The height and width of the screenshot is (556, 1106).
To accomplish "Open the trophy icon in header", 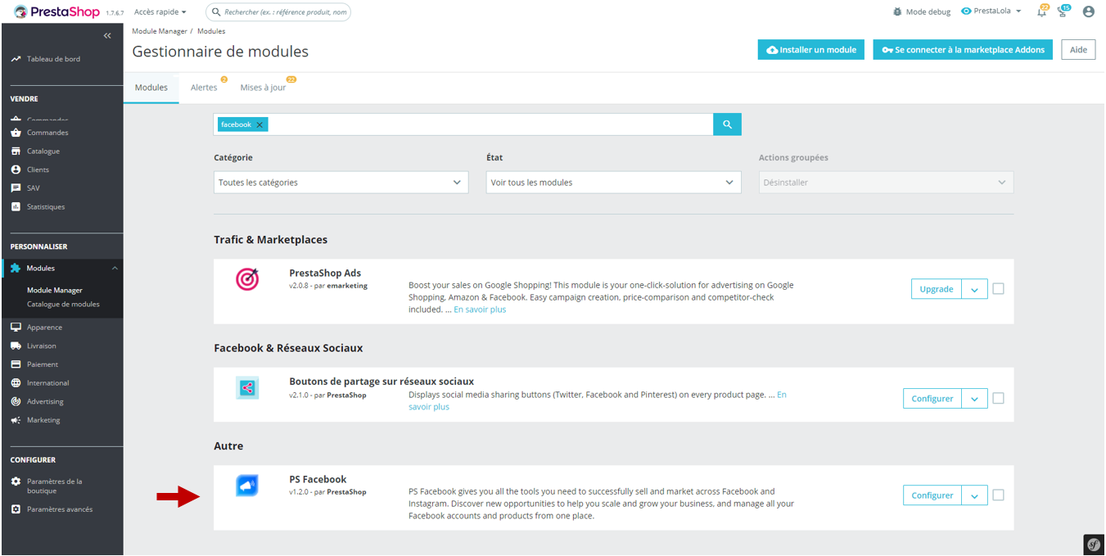I will coord(1063,12).
